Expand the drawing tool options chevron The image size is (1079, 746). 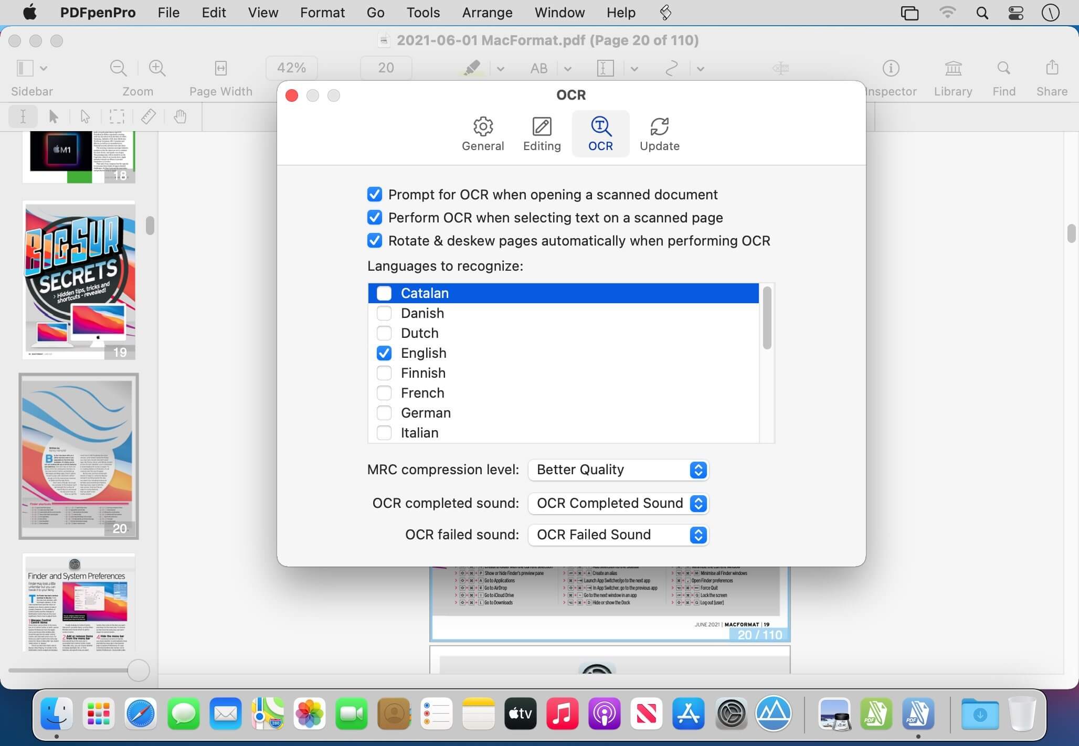701,69
